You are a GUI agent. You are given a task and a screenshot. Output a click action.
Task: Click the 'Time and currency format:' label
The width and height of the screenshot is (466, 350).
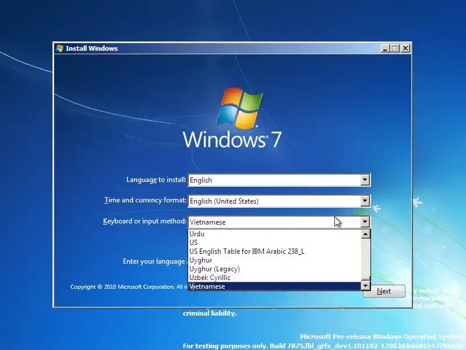(145, 200)
